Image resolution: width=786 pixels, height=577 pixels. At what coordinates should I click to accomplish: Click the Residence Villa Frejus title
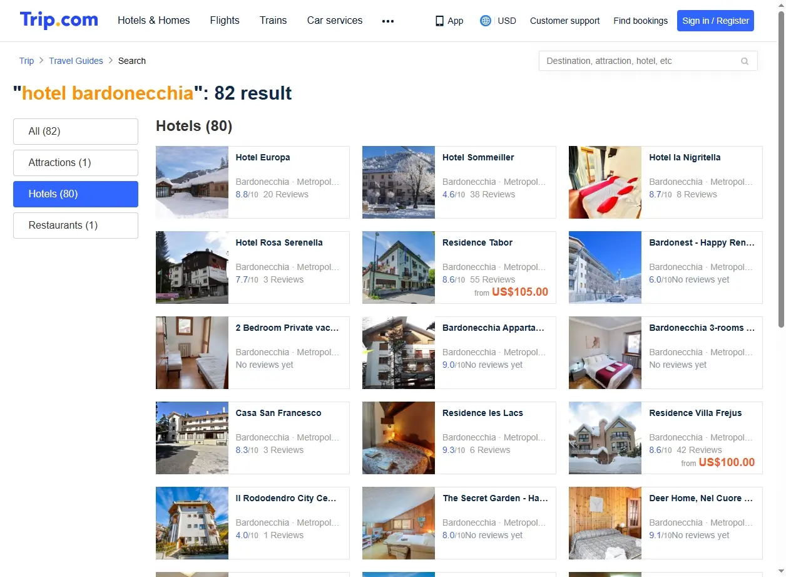point(695,413)
